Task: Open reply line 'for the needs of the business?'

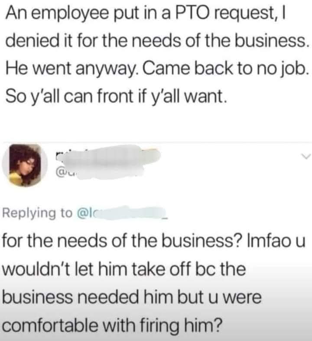Action: (153, 241)
